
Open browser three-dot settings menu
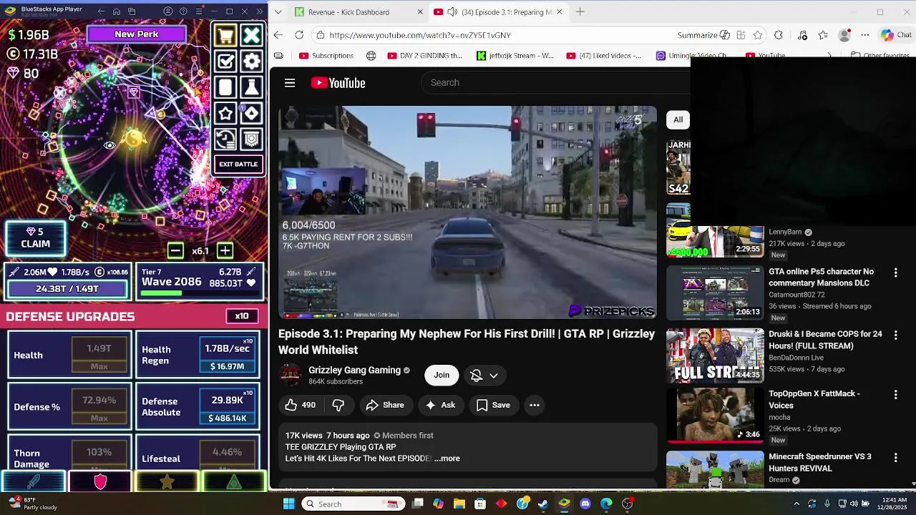865,35
